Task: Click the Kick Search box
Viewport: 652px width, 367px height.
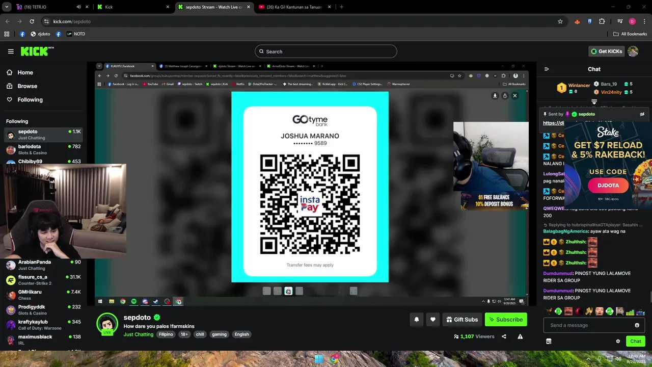Action: pyautogui.click(x=326, y=51)
